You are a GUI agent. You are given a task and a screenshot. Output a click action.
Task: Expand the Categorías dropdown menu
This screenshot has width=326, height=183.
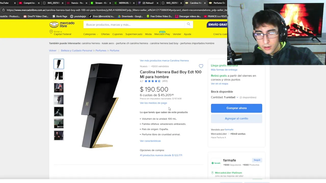91,34
